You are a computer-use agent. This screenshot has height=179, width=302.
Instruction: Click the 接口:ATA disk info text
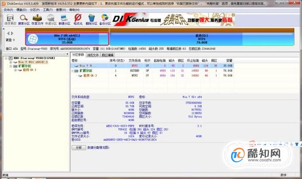click(x=12, y=49)
